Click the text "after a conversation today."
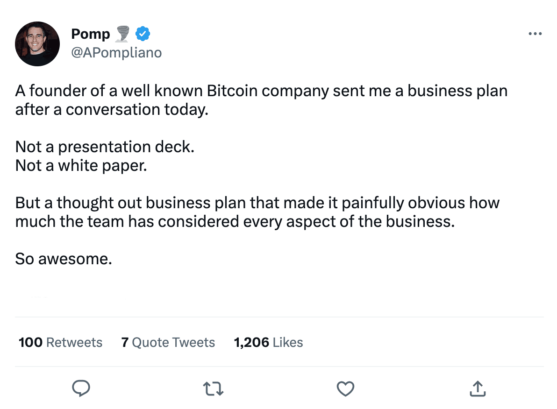 pos(112,109)
